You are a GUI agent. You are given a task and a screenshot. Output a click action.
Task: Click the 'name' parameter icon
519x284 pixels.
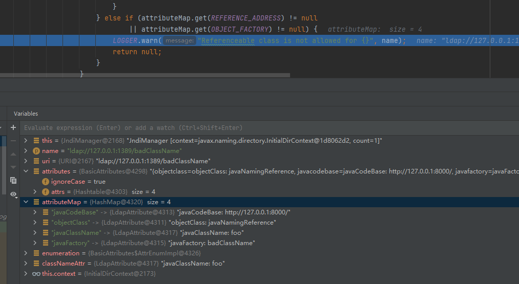[36, 151]
